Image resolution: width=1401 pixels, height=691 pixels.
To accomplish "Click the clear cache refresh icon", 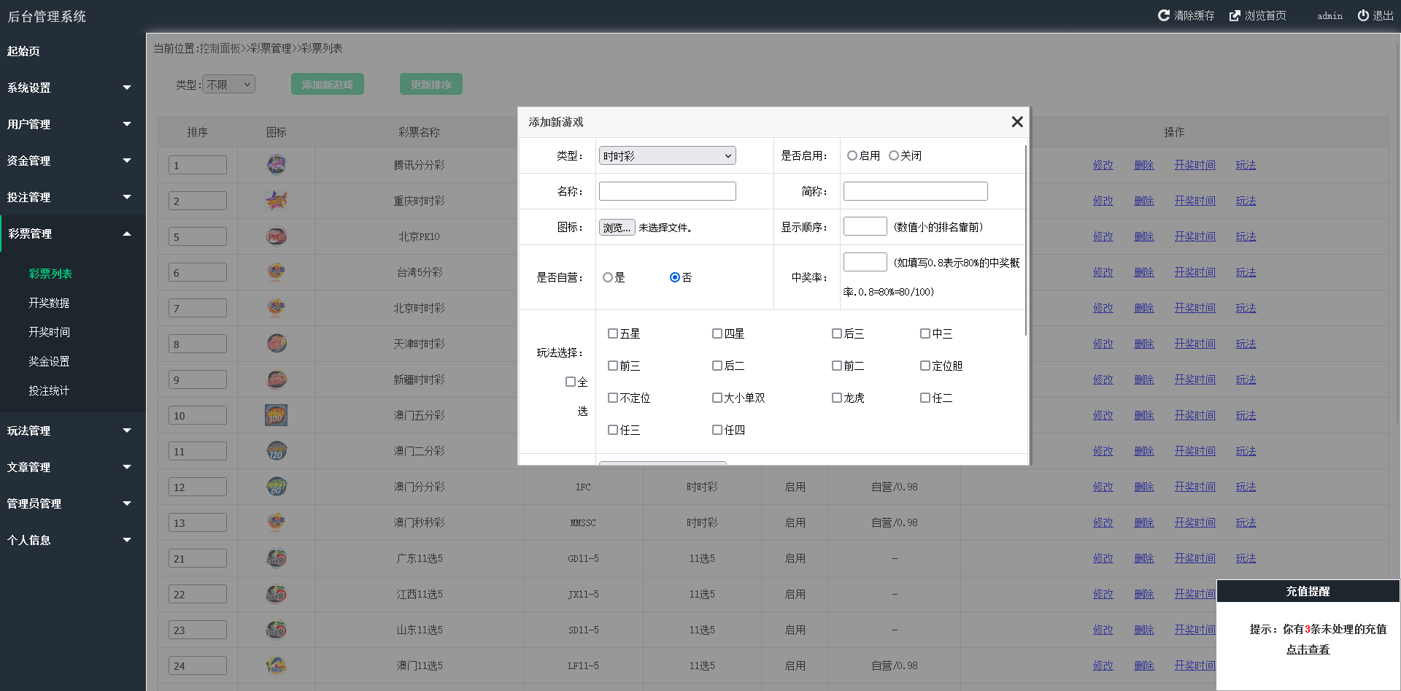I will 1164,15.
